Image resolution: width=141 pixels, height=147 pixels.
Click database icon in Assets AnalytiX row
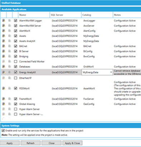coord(4,41)
